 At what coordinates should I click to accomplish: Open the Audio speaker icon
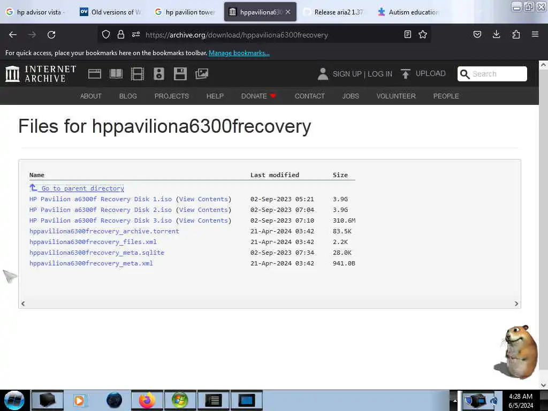[x=158, y=74]
